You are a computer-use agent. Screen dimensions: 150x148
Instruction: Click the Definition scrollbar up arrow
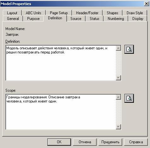(118, 48)
